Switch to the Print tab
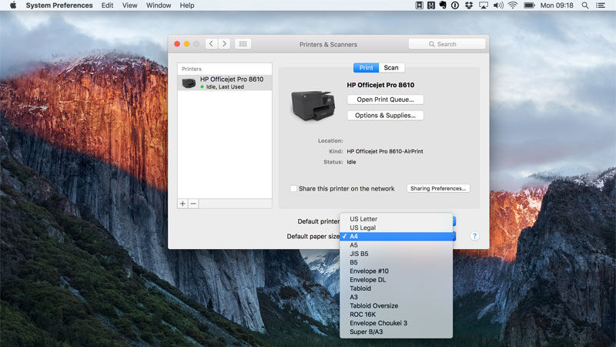This screenshot has height=347, width=616. (x=367, y=68)
